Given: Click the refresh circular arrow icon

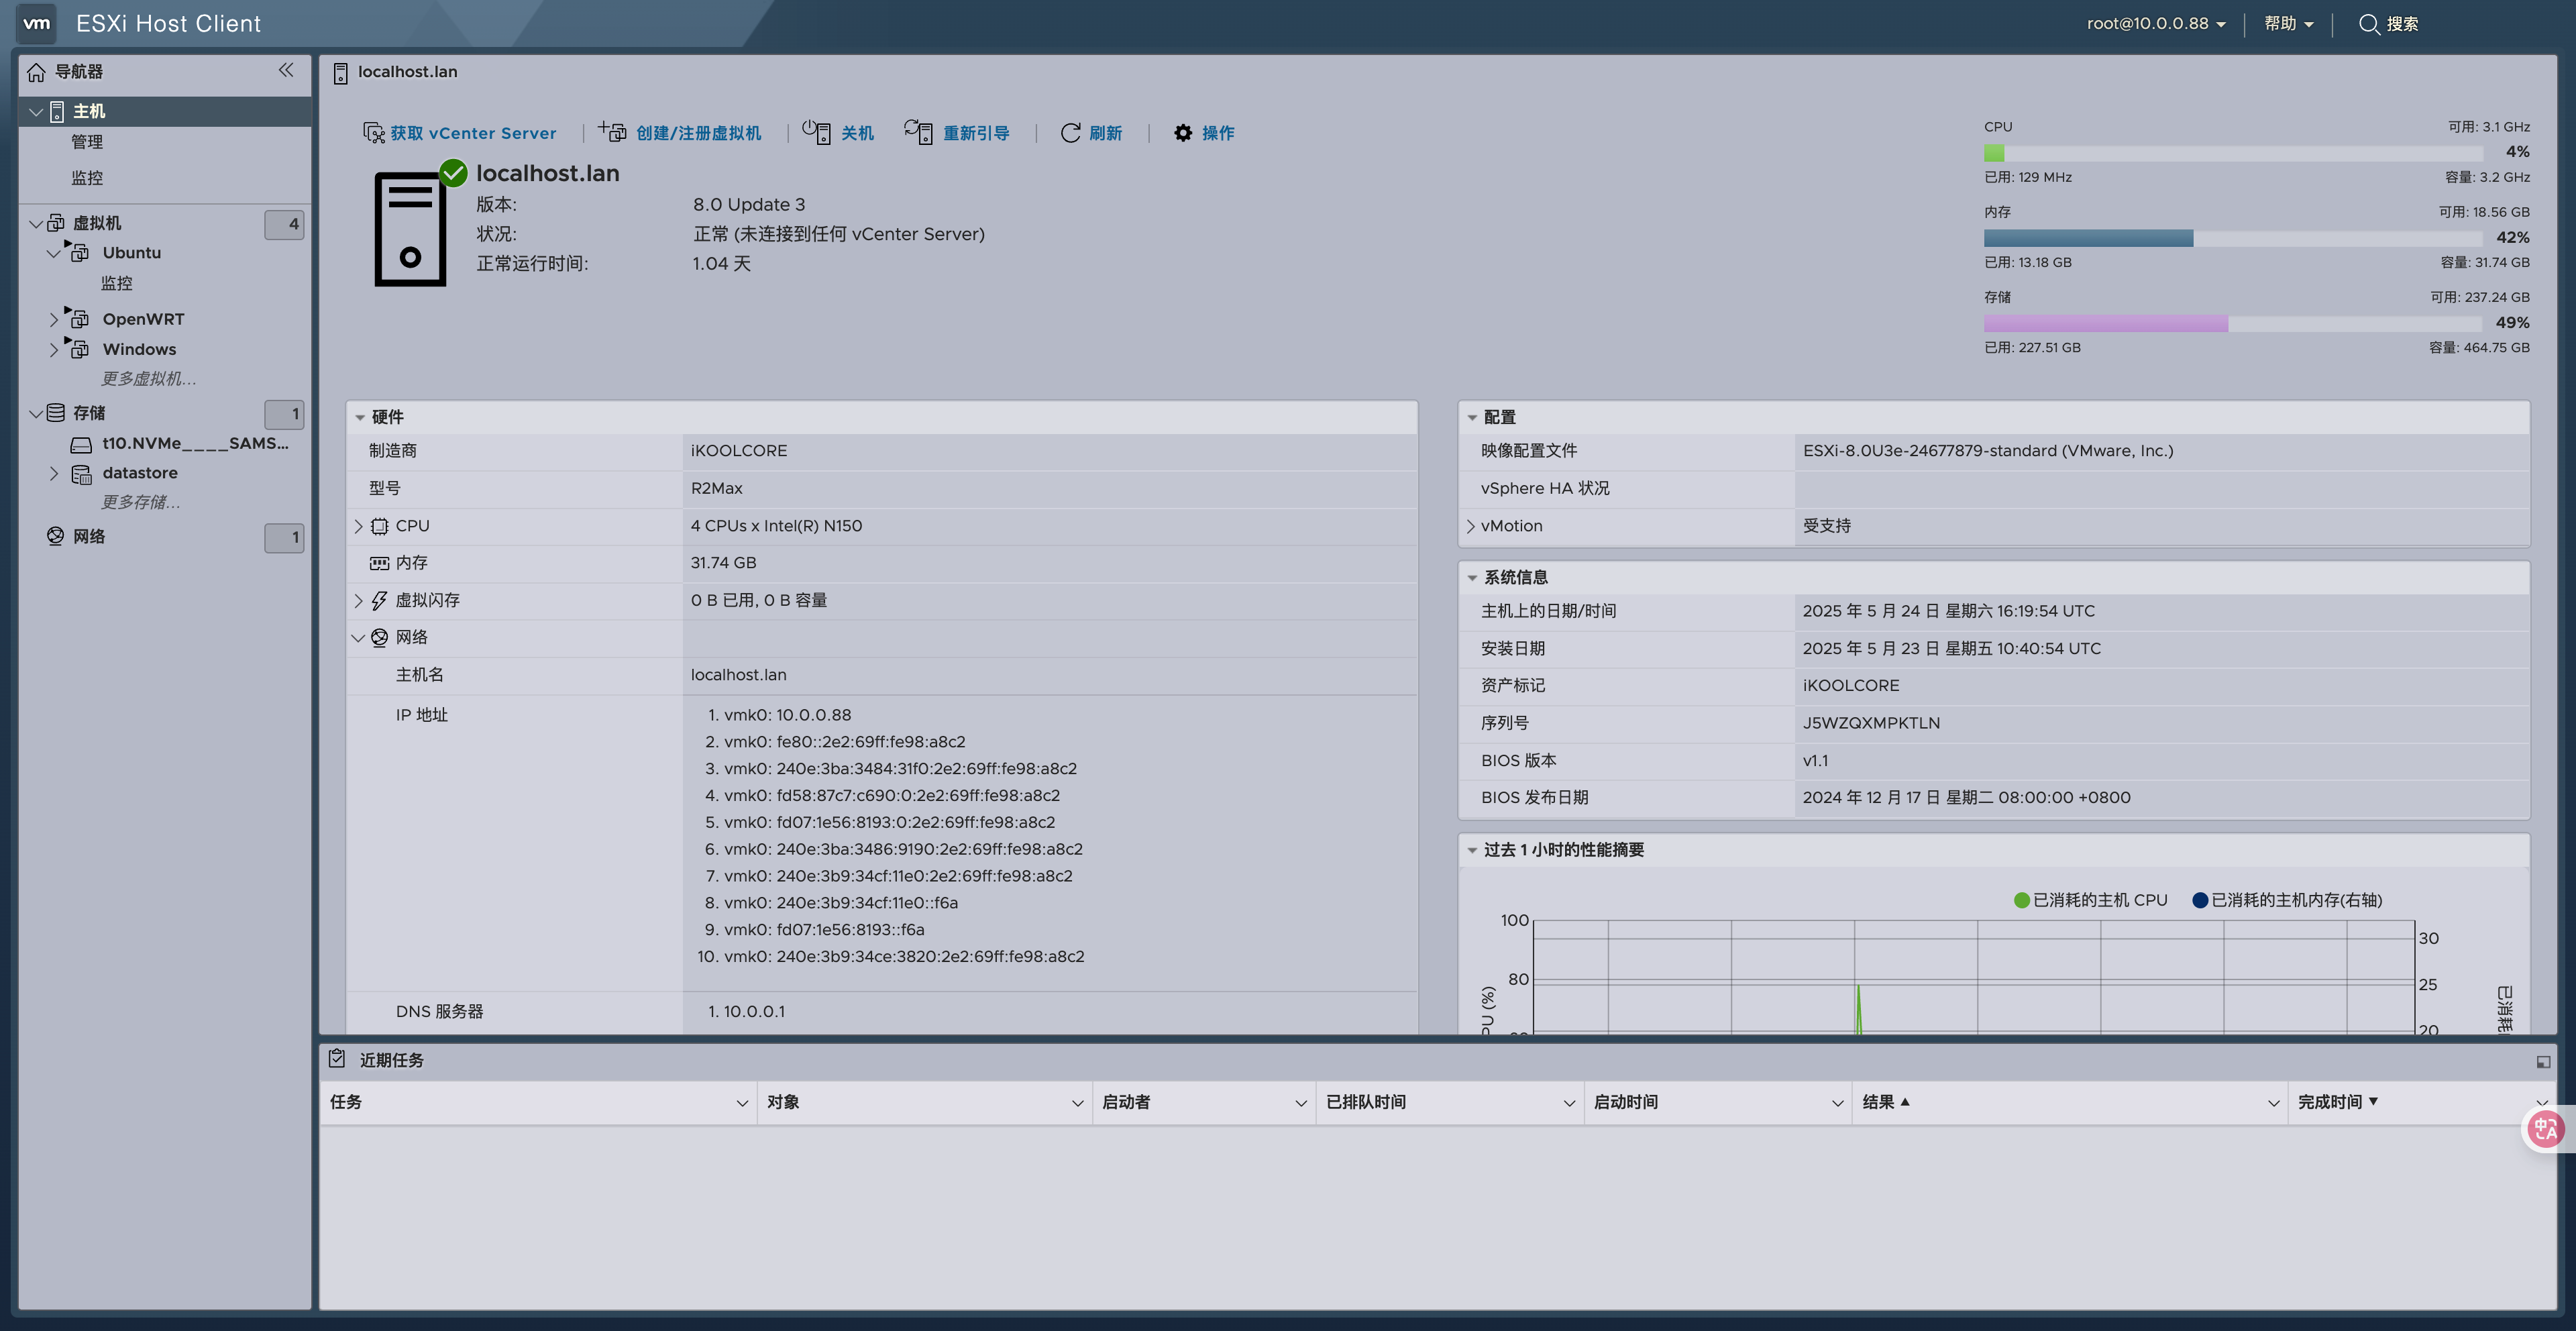Looking at the screenshot, I should click(1070, 133).
